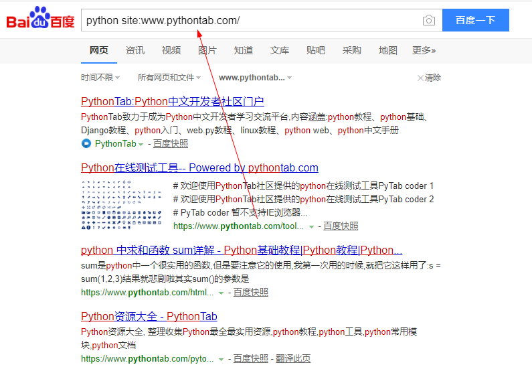Image resolution: width=532 pixels, height=371 pixels.
Task: Open the 所有网页和文件 file type dropdown
Action: point(169,78)
